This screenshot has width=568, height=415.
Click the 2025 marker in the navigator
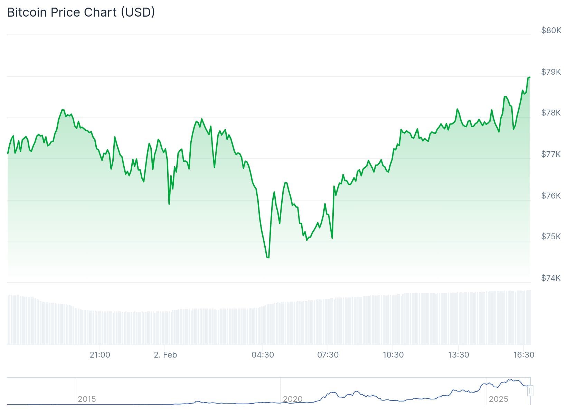[x=498, y=399]
